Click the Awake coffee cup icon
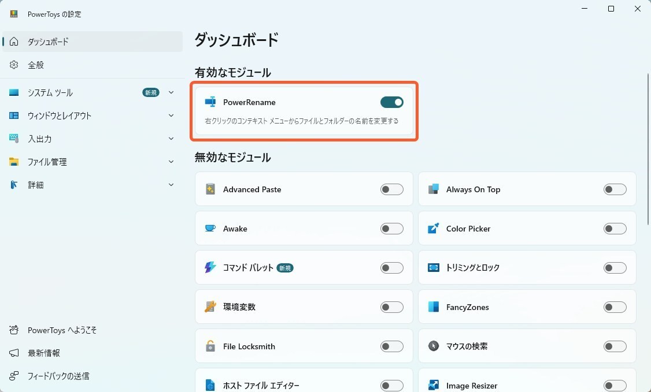Viewport: 651px width, 392px height. pyautogui.click(x=210, y=228)
